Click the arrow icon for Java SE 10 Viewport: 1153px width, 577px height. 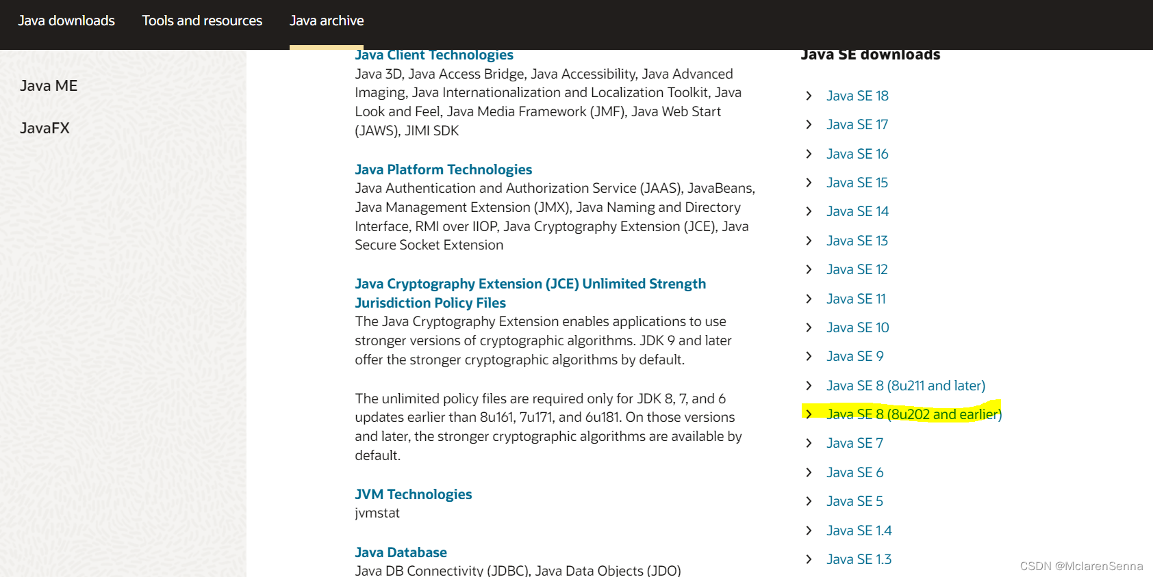coord(809,327)
